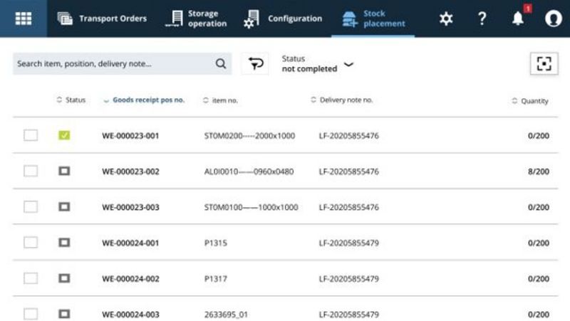570x321 pixels.
Task: Click the scan focus icon
Action: (x=544, y=63)
